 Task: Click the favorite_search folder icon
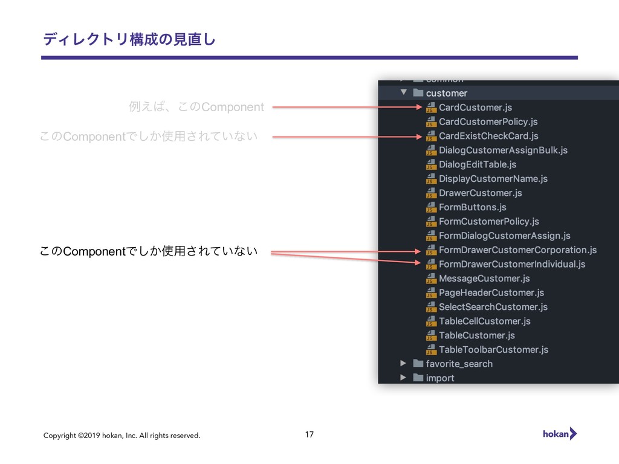(418, 363)
